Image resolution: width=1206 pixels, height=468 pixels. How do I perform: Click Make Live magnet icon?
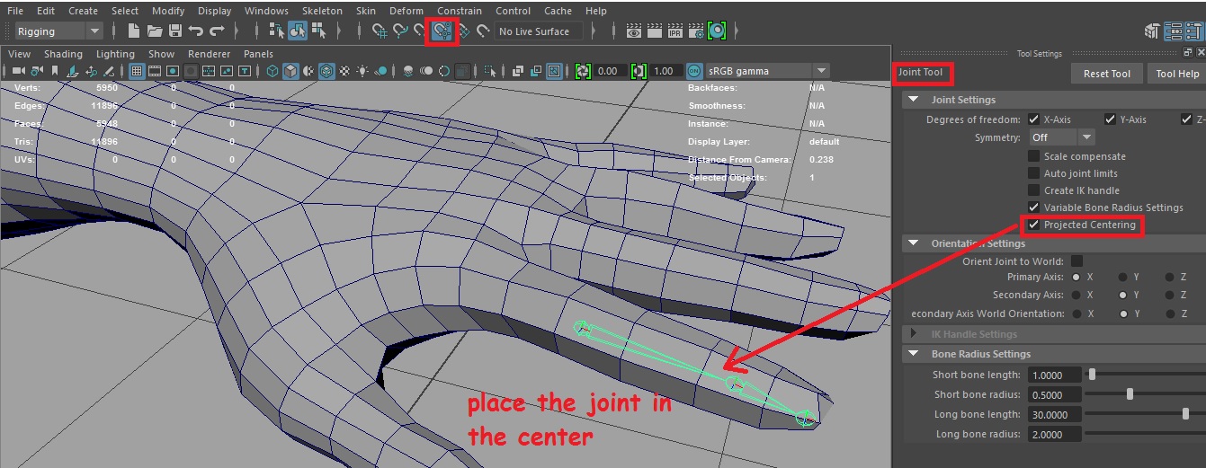click(483, 31)
